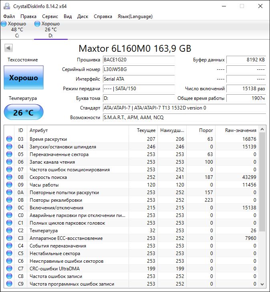The width and height of the screenshot is (270, 292).
Task: Open the Файл menu
Action: [9, 16]
